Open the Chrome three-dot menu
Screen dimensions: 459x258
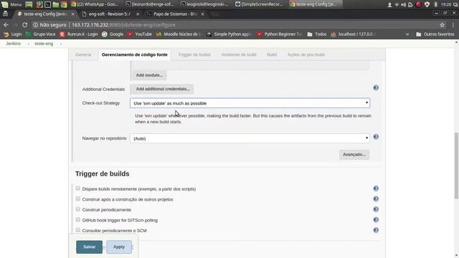453,25
